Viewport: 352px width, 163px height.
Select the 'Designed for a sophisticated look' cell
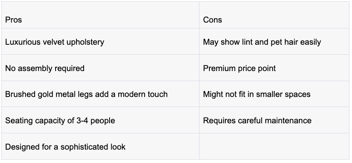click(100, 146)
